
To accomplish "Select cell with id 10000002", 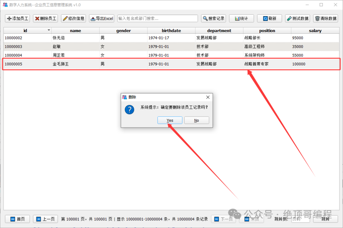I will pos(28,38).
